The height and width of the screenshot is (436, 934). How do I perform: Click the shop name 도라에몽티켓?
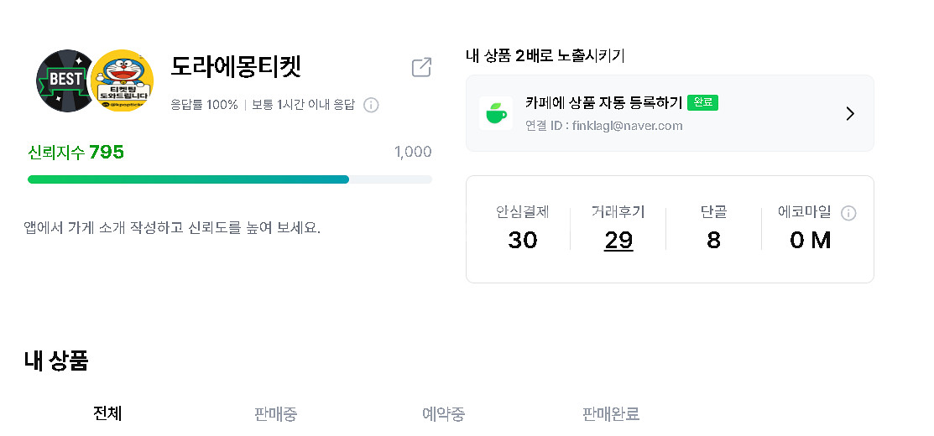236,66
